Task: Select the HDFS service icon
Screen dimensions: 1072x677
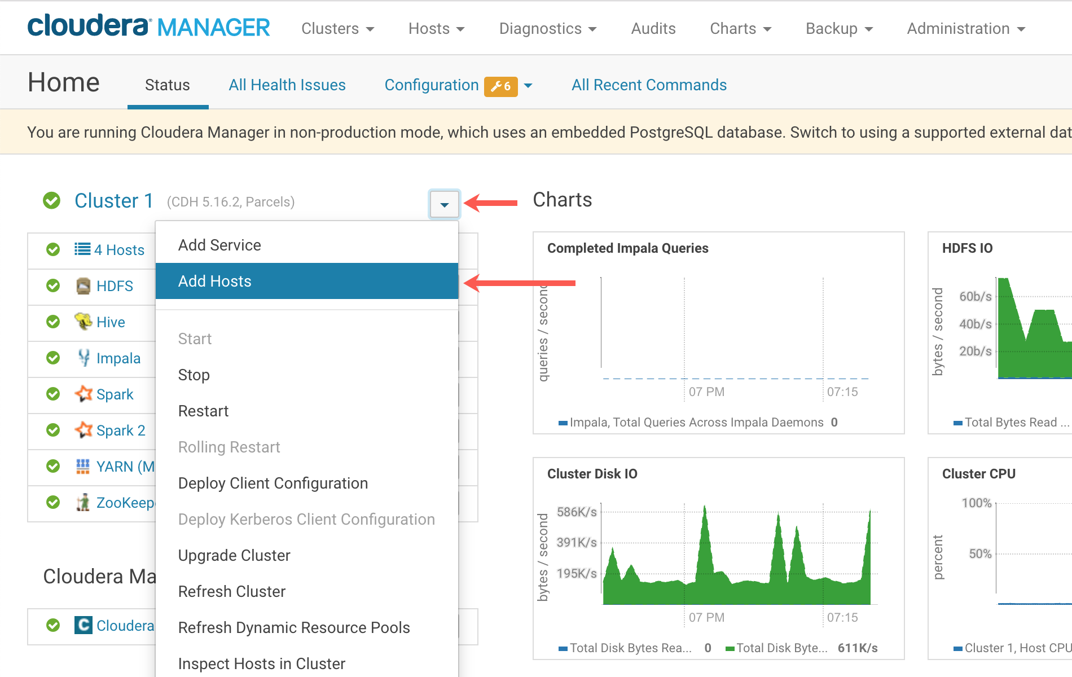Action: pos(84,285)
